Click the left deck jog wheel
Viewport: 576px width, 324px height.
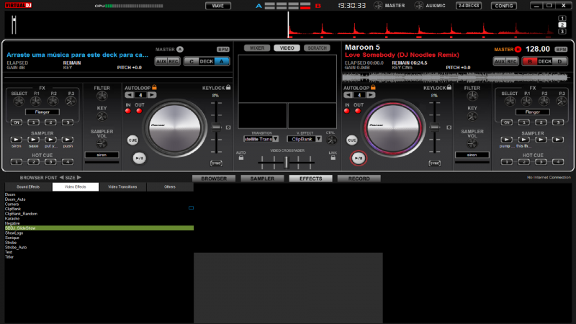175,128
